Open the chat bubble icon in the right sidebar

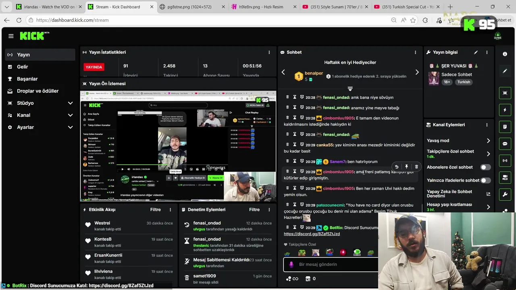coord(505,144)
